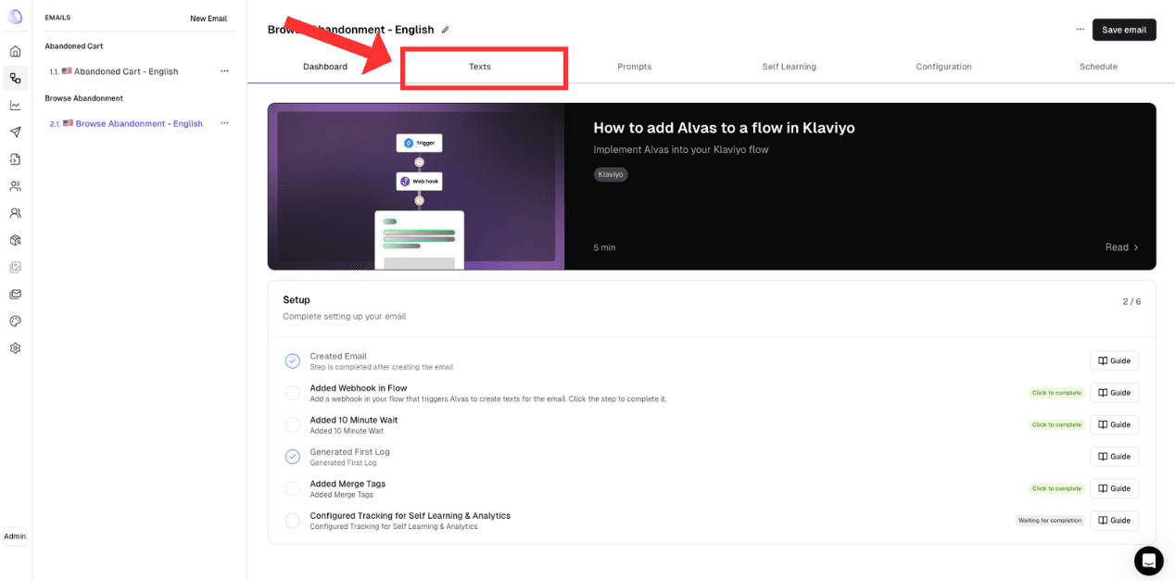Open Guide for Configured Tracking step
Viewport: 1175px width, 581px height.
pyautogui.click(x=1114, y=521)
